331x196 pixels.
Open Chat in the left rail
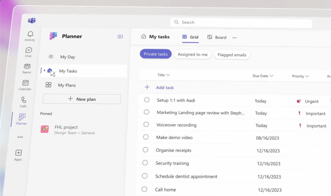point(29,50)
